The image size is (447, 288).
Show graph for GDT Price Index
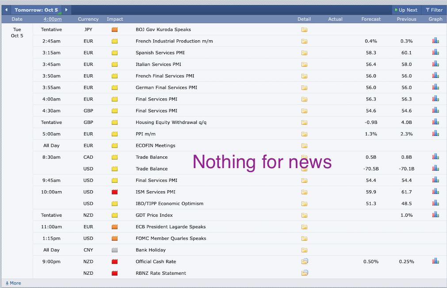coord(436,215)
